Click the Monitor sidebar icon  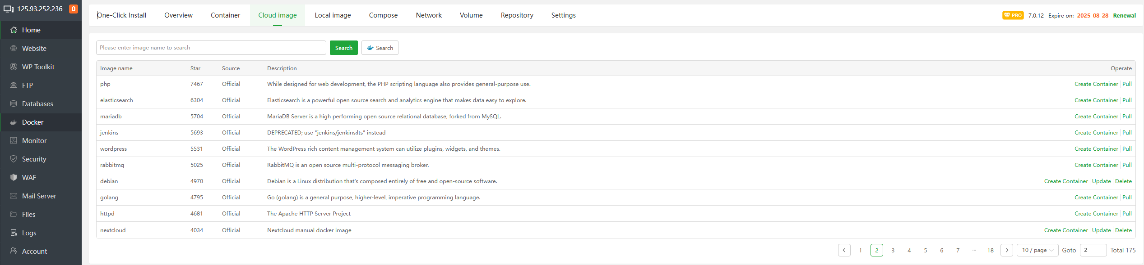[x=14, y=141]
